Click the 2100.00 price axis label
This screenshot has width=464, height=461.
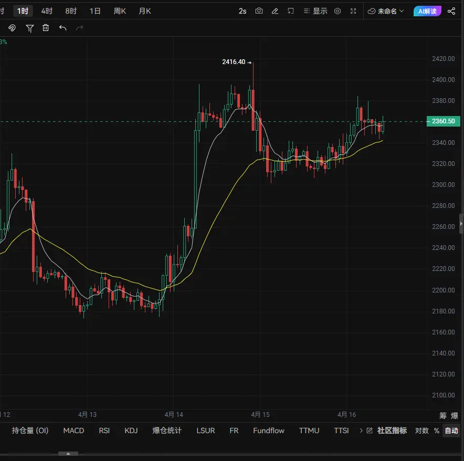coord(444,395)
